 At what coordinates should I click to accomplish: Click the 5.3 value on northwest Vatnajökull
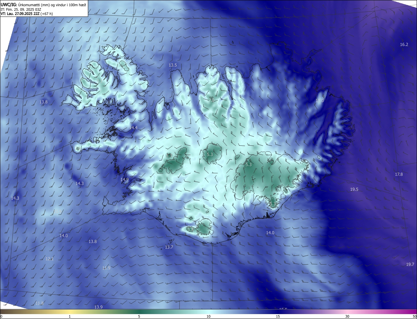(x=249, y=165)
